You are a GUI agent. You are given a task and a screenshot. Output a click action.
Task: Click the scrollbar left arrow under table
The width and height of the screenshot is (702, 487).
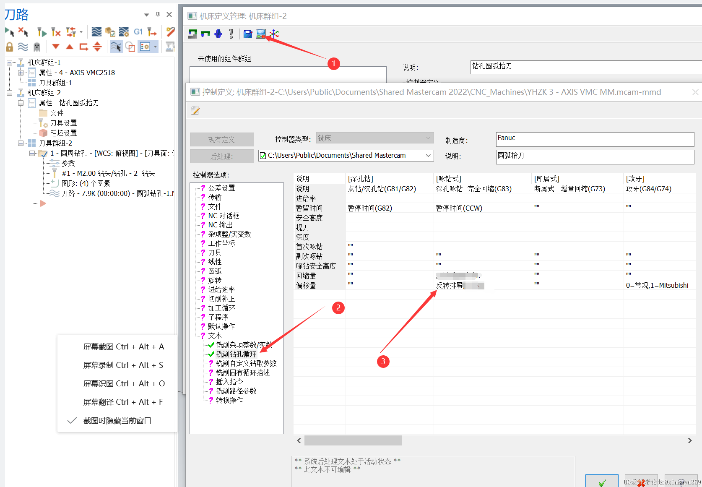299,440
